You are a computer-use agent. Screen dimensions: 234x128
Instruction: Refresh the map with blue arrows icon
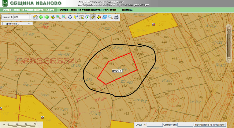[x=105, y=17]
